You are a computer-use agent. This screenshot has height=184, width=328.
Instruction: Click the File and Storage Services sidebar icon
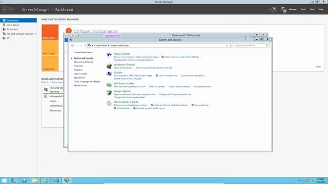tap(4, 34)
